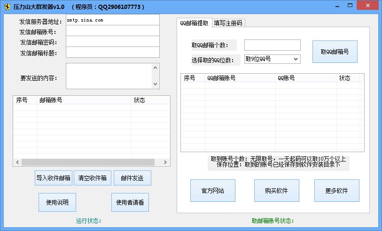
Task: Minimize the window
Action: point(337,6)
